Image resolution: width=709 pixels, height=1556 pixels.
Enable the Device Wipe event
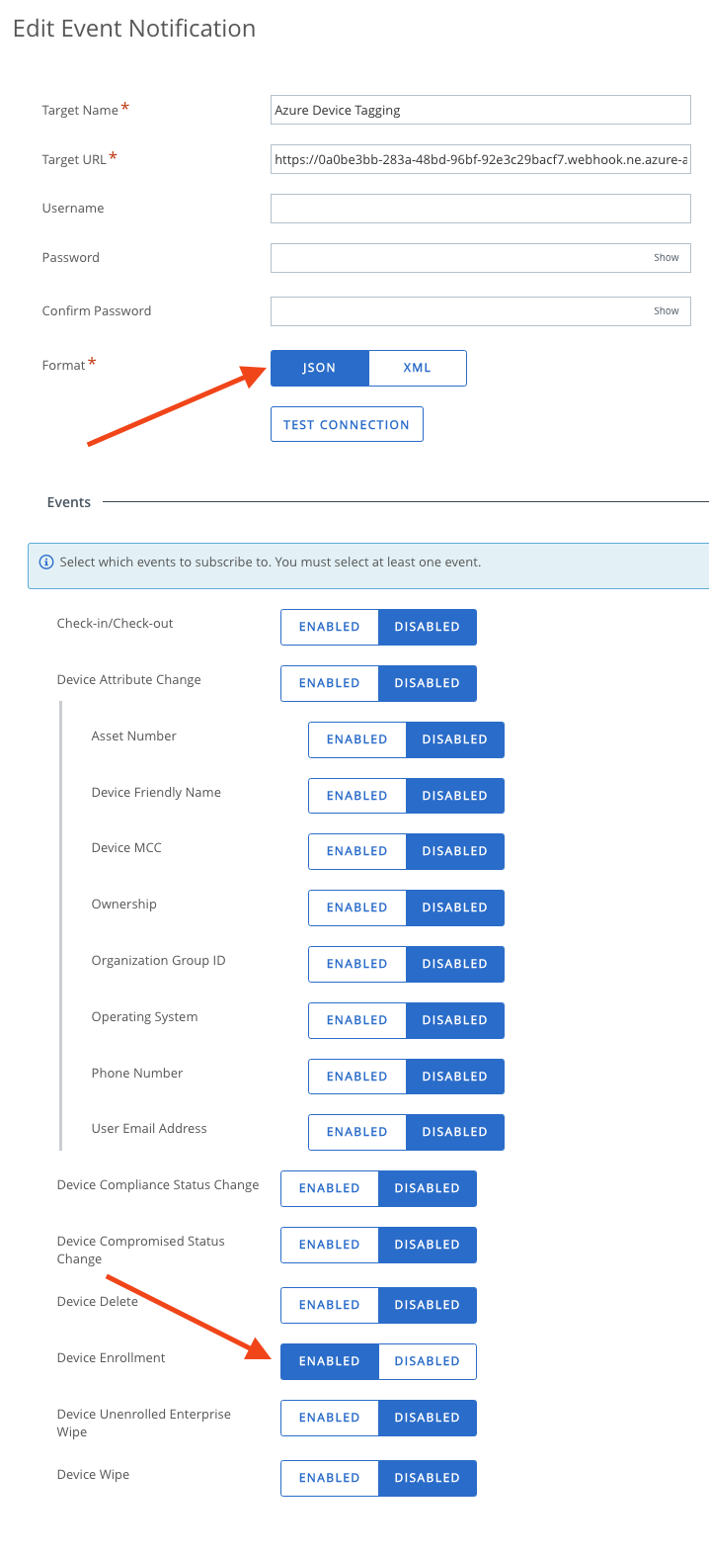329,1478
